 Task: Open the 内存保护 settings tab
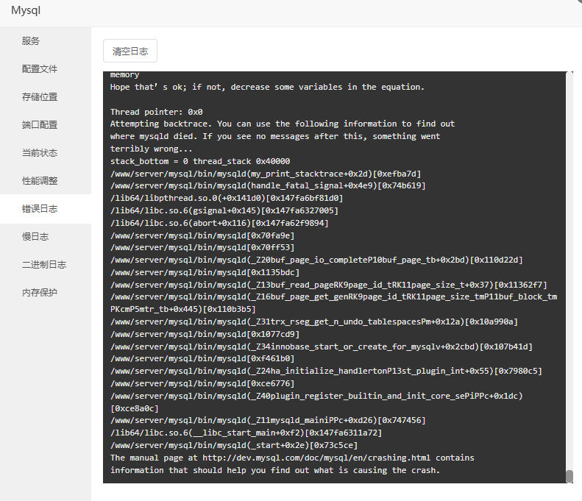point(40,293)
